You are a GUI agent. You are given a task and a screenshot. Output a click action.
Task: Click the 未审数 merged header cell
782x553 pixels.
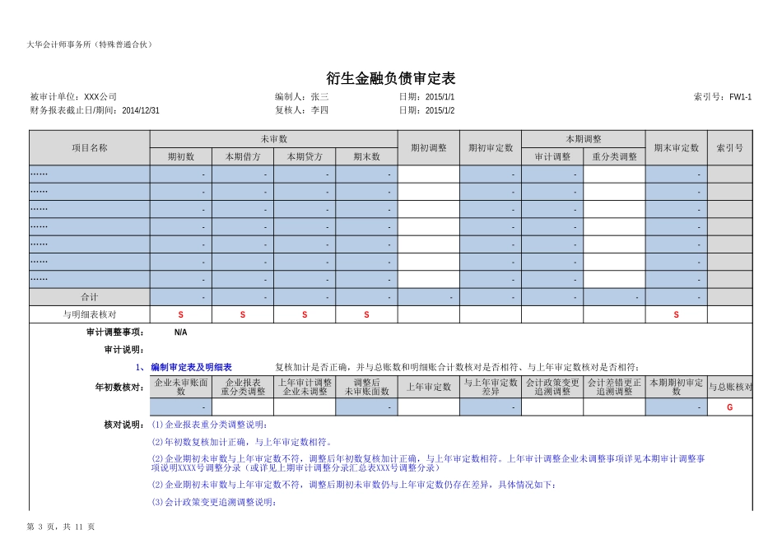[x=273, y=139]
